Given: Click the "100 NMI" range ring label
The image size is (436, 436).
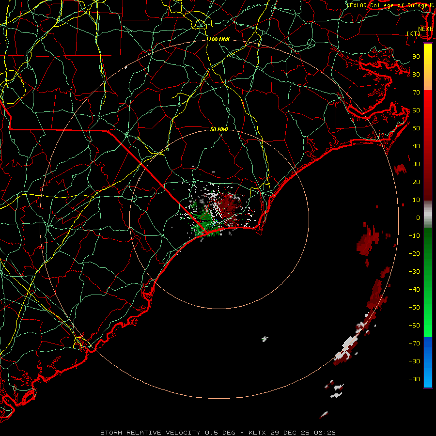Looking at the screenshot, I should [219, 40].
